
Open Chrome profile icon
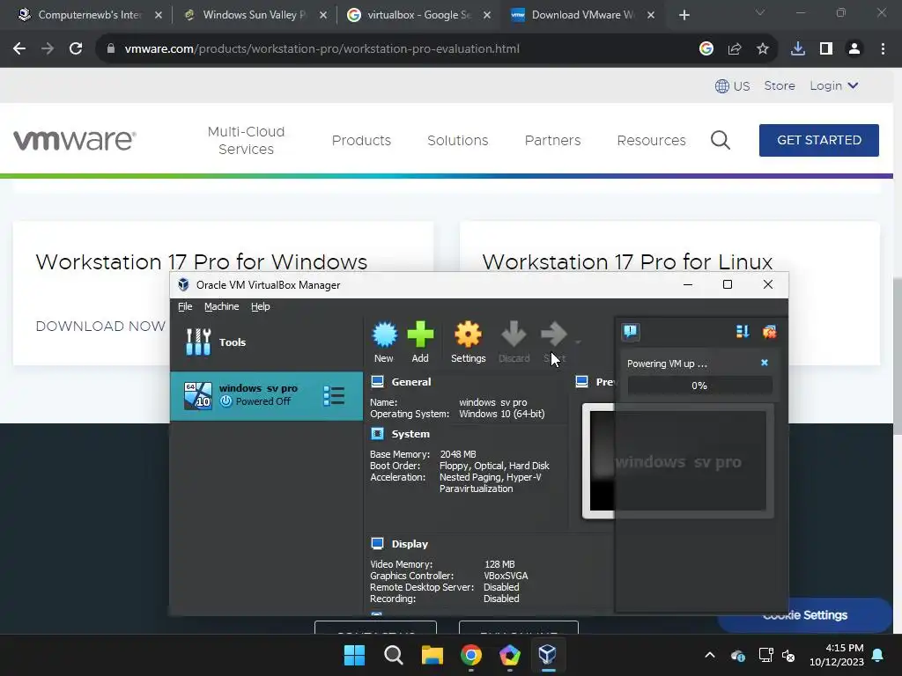pos(854,49)
